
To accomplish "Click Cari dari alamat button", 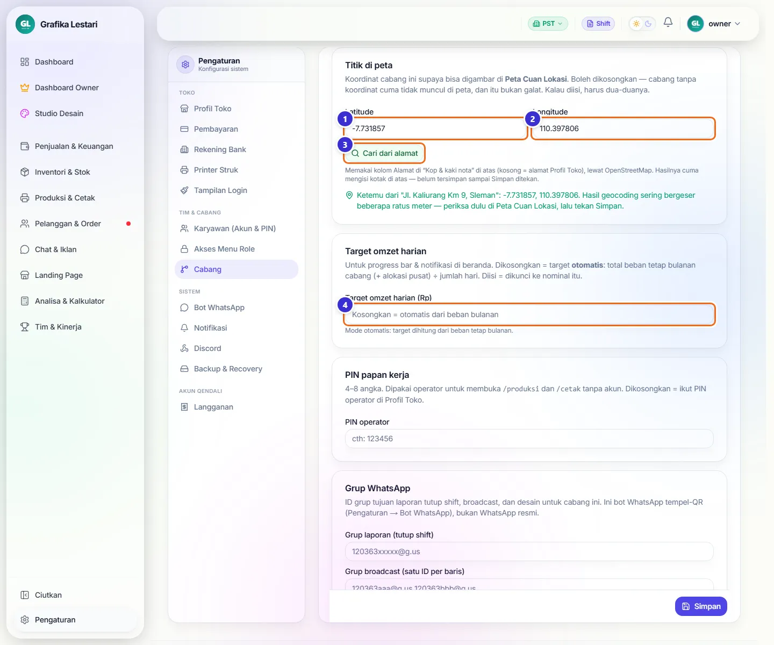I will (x=384, y=153).
